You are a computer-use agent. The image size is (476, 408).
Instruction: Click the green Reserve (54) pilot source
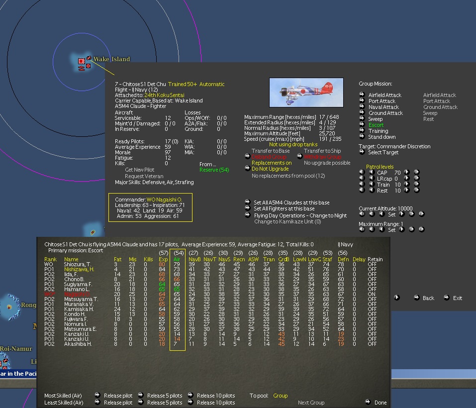[x=214, y=170]
